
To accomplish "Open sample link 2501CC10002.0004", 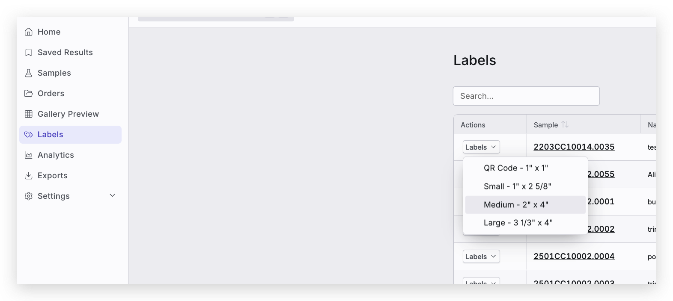I will [x=574, y=257].
